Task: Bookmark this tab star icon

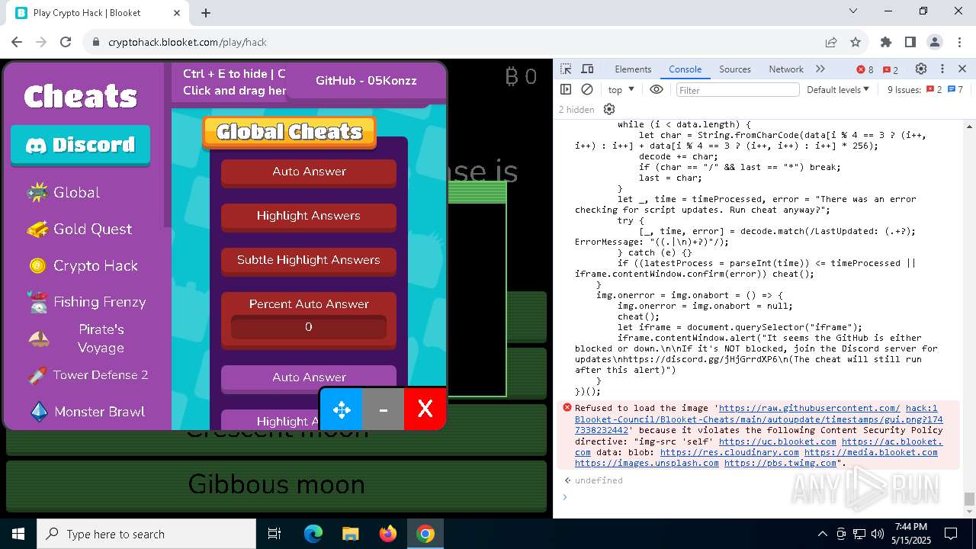Action: click(x=856, y=42)
